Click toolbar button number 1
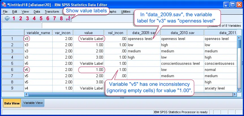 (13, 19)
